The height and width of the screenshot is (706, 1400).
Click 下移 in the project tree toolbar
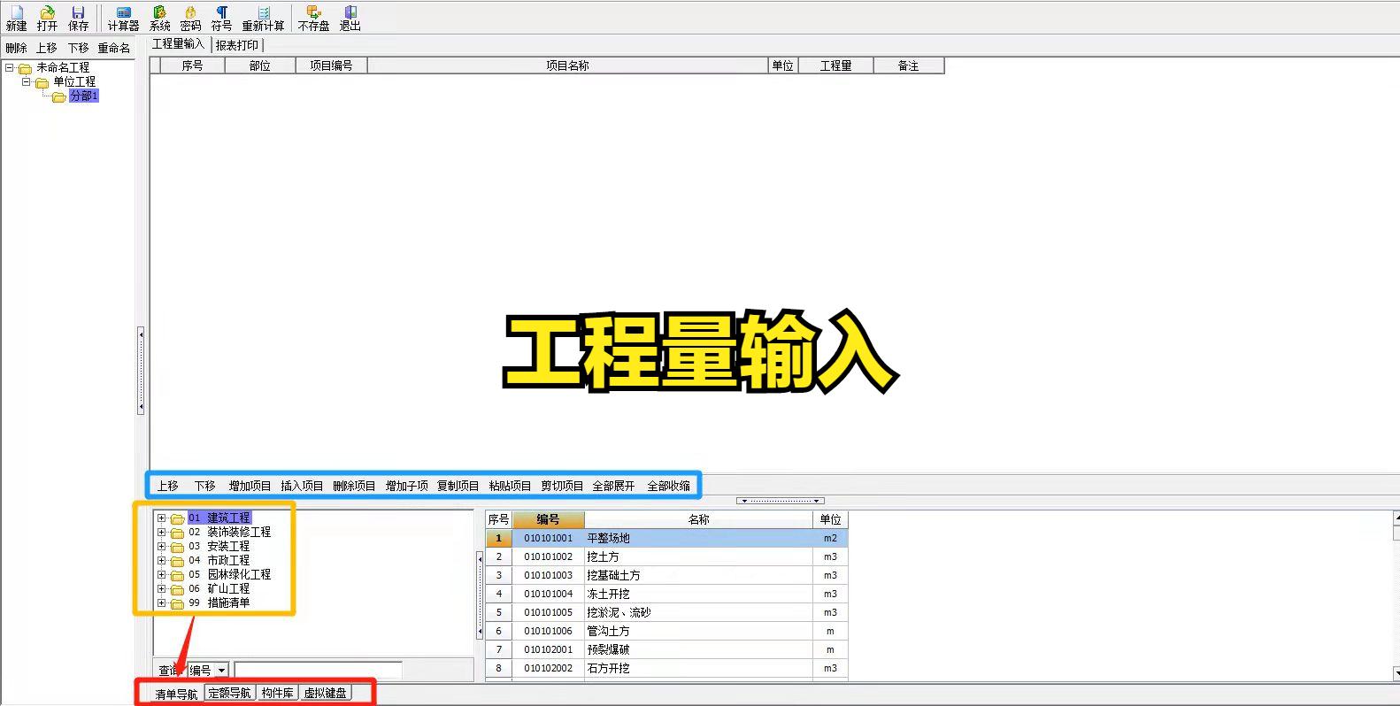click(79, 48)
